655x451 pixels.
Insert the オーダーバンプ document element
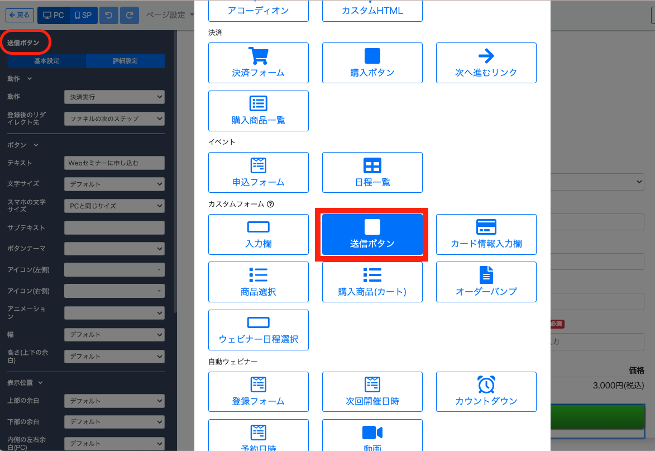(486, 282)
